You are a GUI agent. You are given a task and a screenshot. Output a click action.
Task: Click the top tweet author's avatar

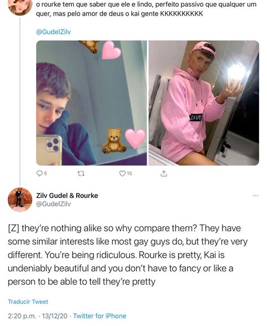point(20,7)
